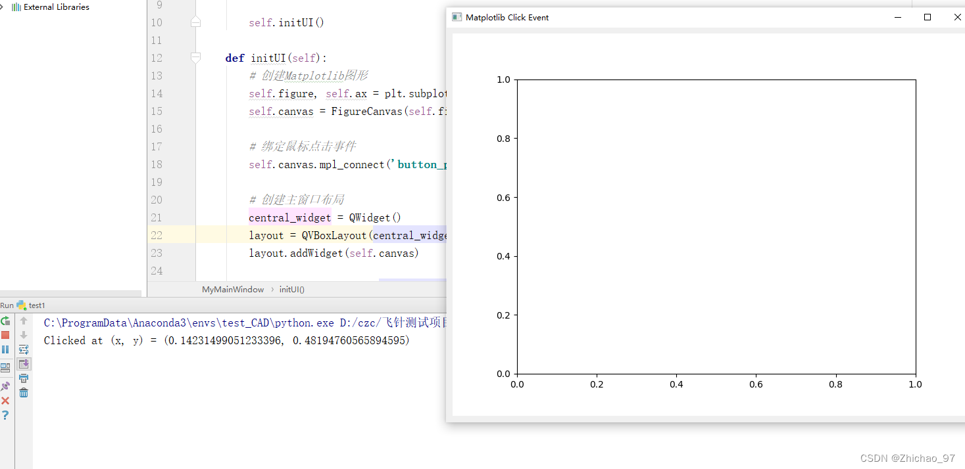Click initUI() in the breadcrumbs
Screen dimensions: 965x469
(x=291, y=289)
